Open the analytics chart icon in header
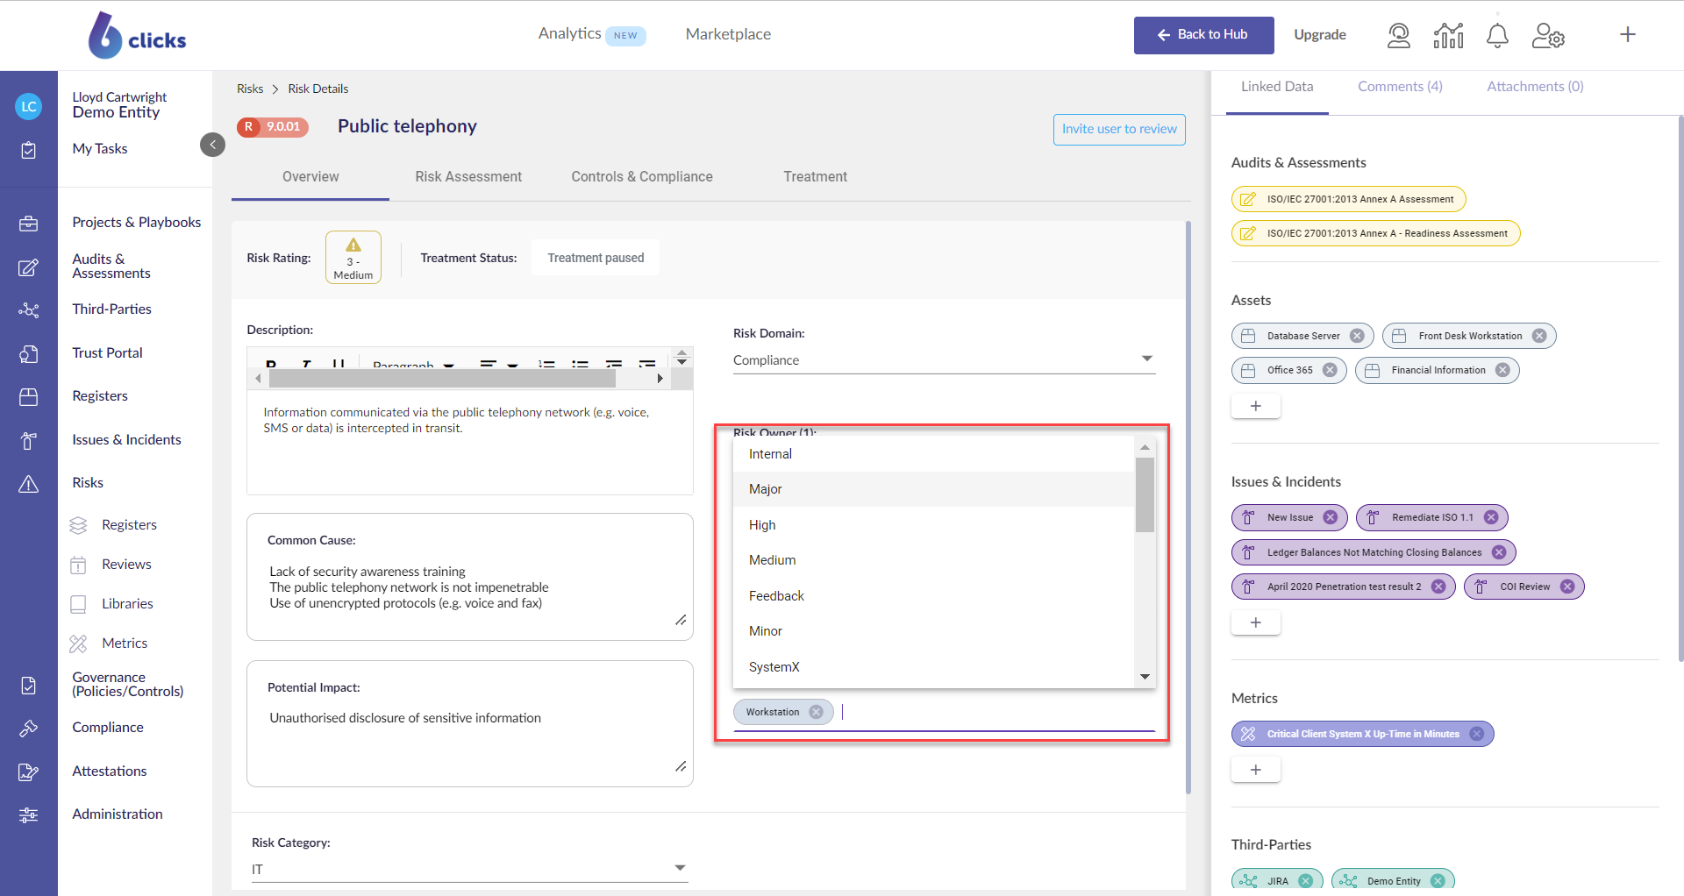This screenshot has height=896, width=1684. [1448, 35]
